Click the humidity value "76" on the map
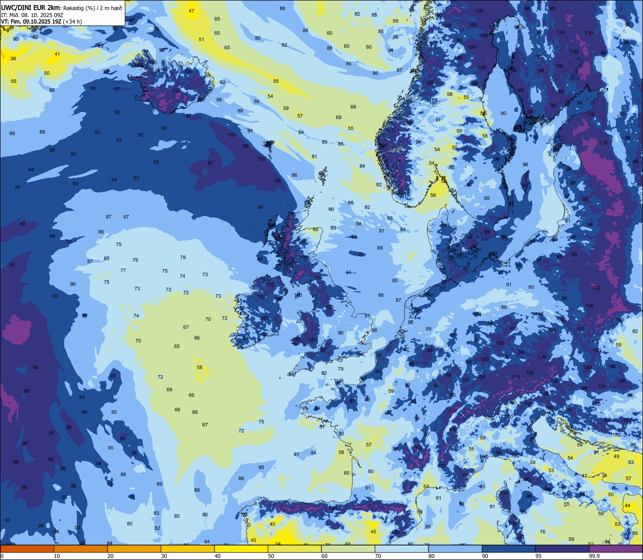This screenshot has height=560, width=643. pos(543,532)
